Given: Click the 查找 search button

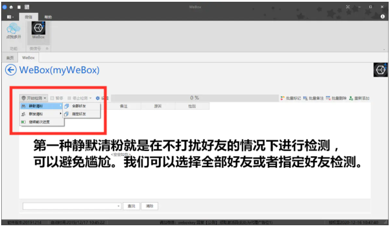Looking at the screenshot, I should pos(131,206).
